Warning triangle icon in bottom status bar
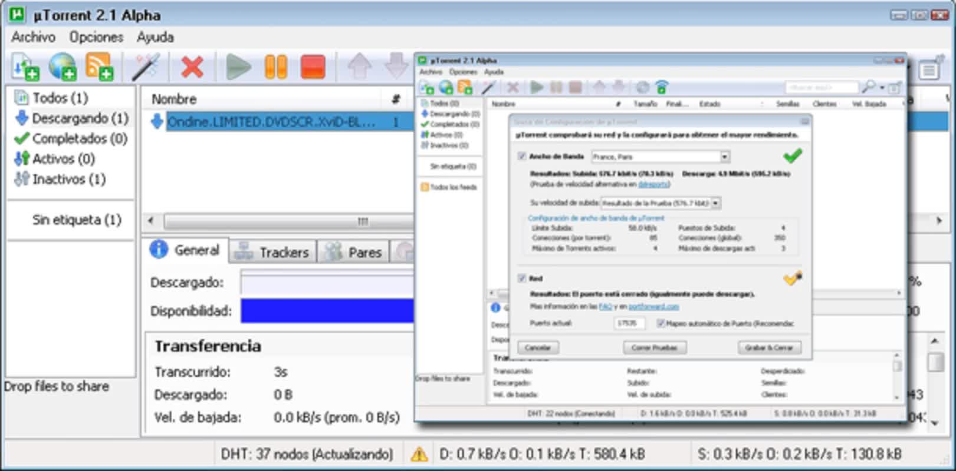956x471 pixels. pos(419,454)
